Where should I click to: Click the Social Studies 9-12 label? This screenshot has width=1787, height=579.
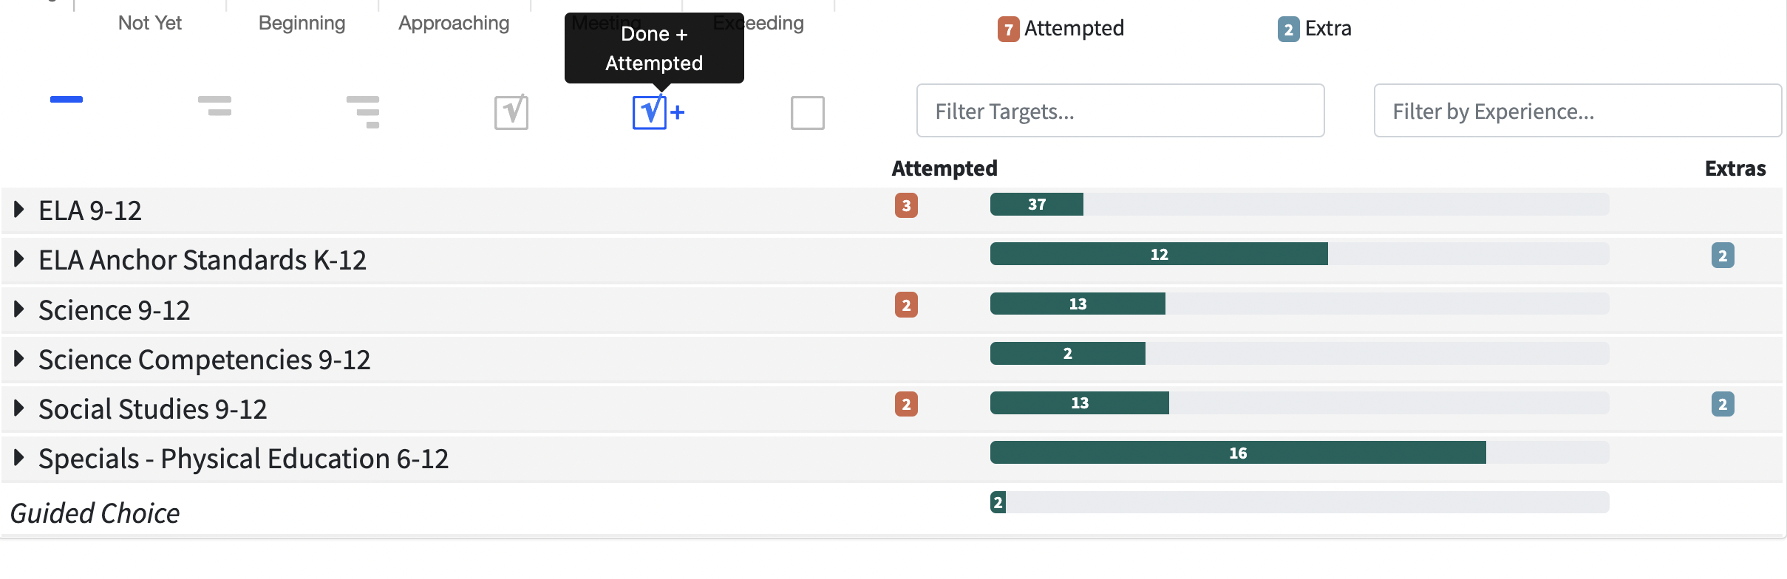click(152, 409)
